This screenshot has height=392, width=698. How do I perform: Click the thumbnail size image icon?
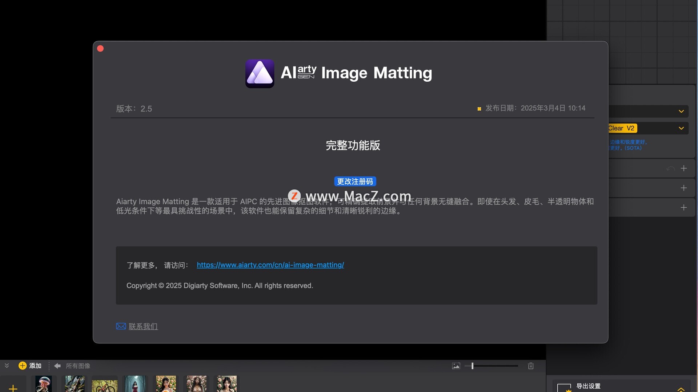pyautogui.click(x=456, y=366)
